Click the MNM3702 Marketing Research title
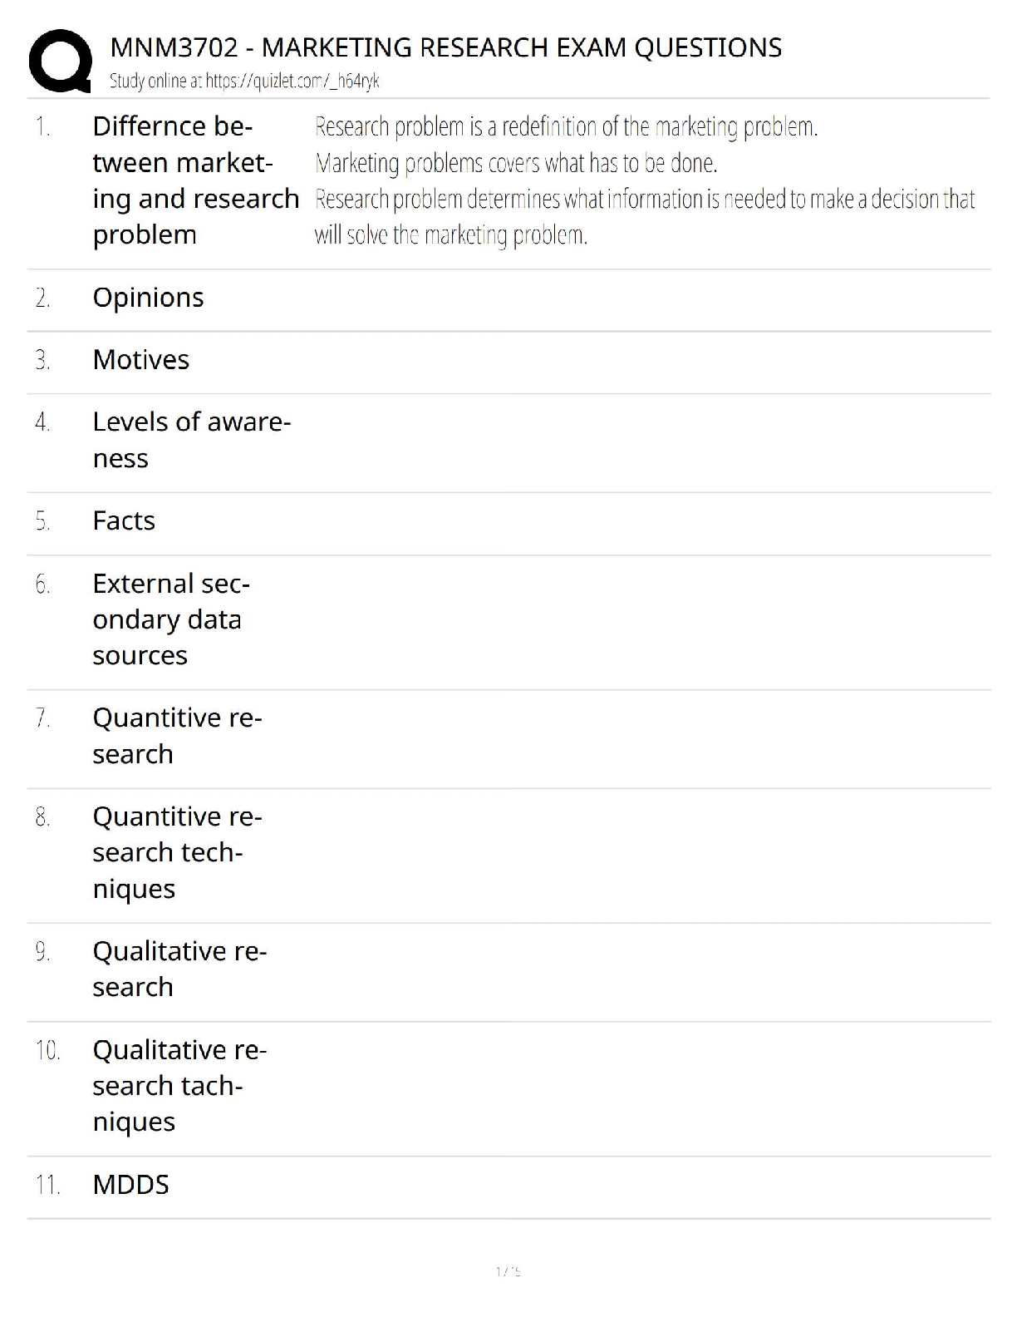1017x1317 pixels. 445,48
